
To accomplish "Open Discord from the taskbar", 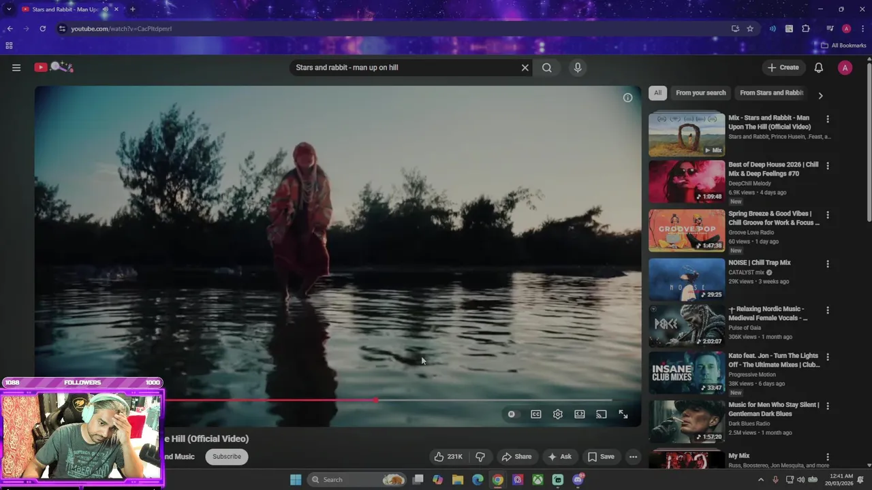I will (578, 480).
